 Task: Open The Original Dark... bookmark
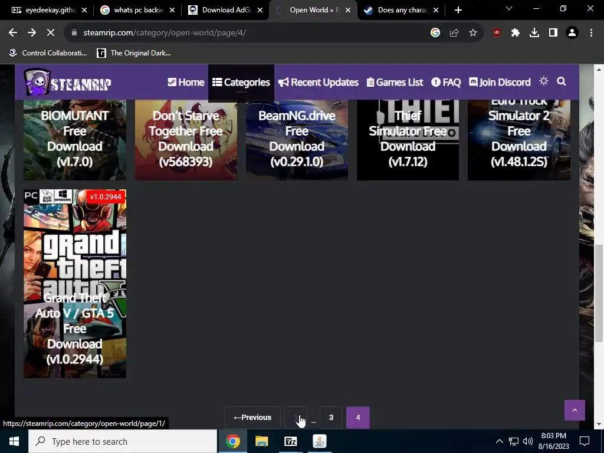point(134,52)
